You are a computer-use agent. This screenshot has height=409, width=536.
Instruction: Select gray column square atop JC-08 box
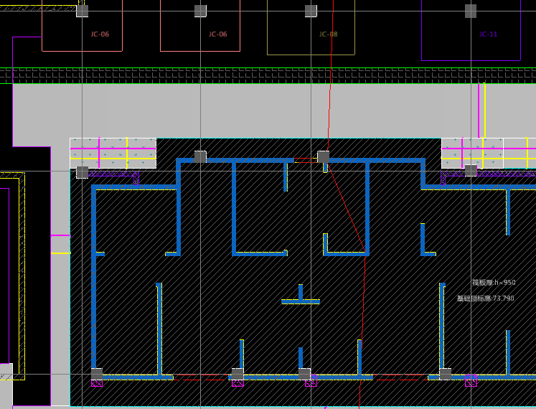point(311,11)
